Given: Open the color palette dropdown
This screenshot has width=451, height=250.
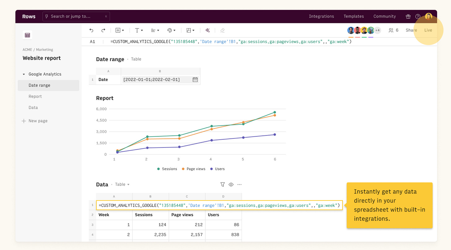Looking at the screenshot, I should [x=171, y=30].
